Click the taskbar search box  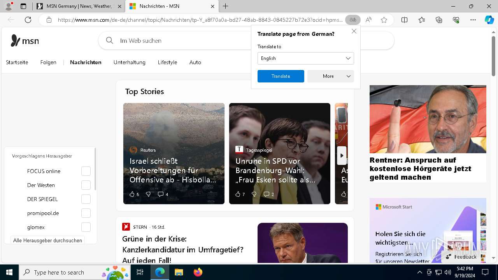[75, 272]
